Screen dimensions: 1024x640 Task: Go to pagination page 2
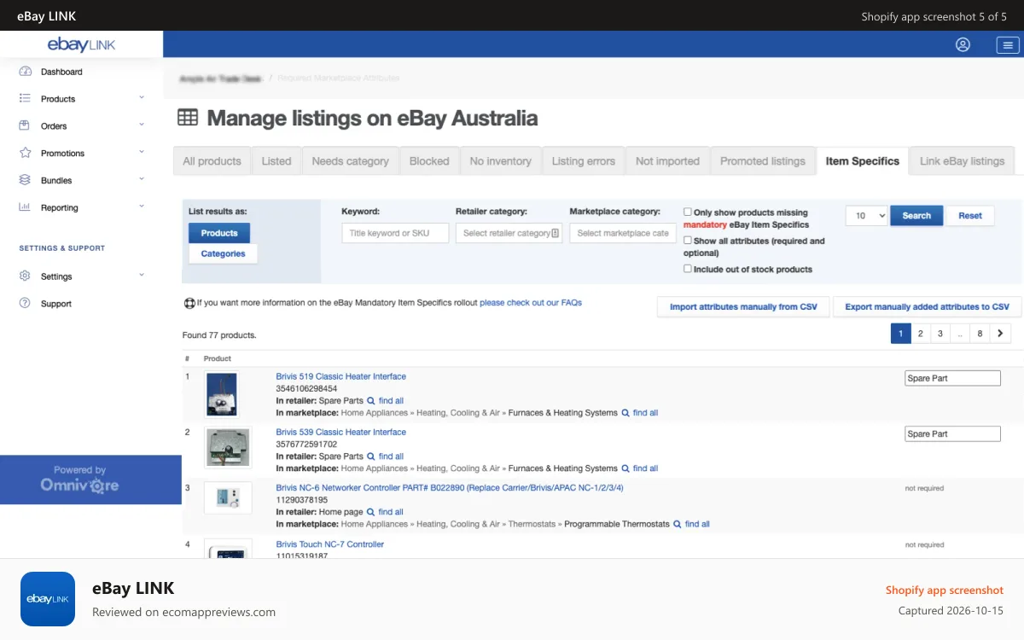tap(920, 334)
